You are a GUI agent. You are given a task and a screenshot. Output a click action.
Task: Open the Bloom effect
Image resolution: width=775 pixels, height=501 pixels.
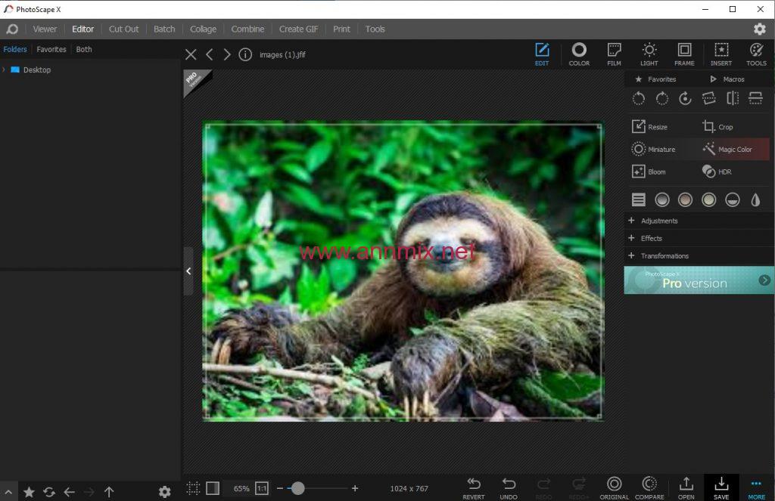(649, 172)
